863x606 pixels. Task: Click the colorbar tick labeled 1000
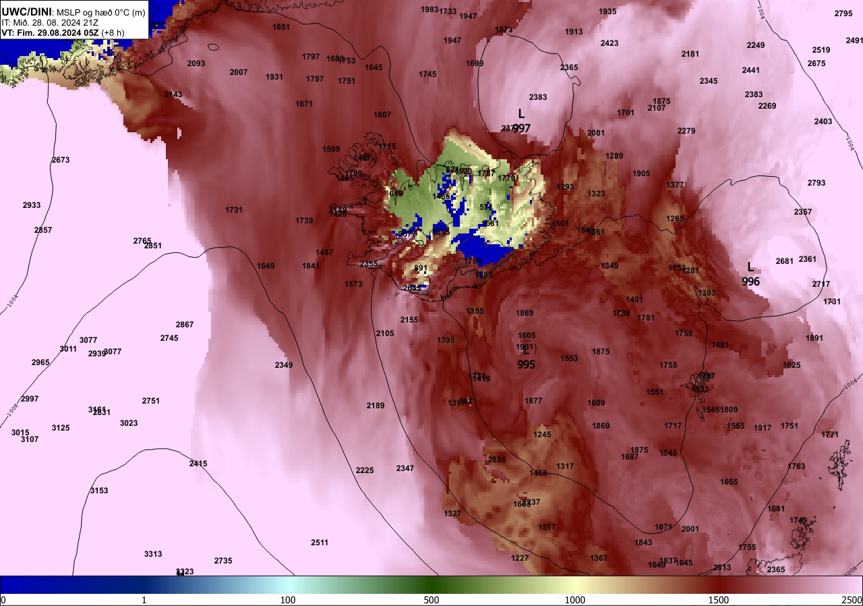coord(575,600)
